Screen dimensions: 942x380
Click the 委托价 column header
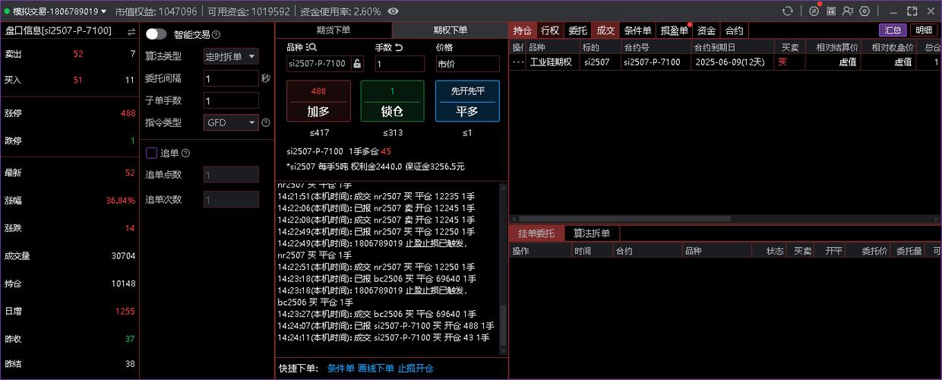tap(869, 251)
